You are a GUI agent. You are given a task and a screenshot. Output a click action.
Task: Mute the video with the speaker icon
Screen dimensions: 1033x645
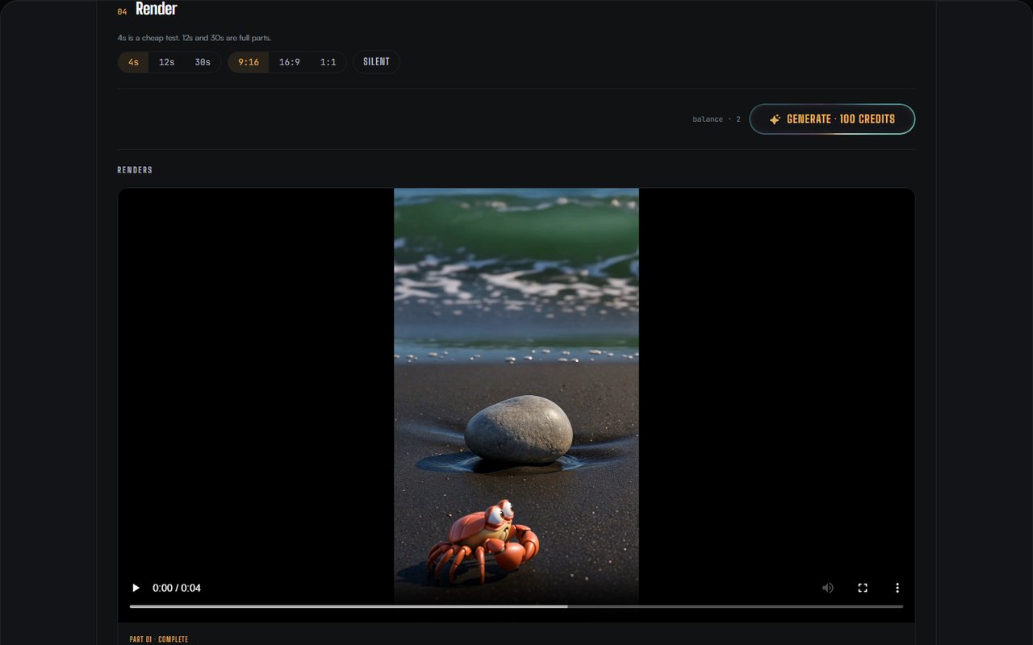click(x=828, y=588)
